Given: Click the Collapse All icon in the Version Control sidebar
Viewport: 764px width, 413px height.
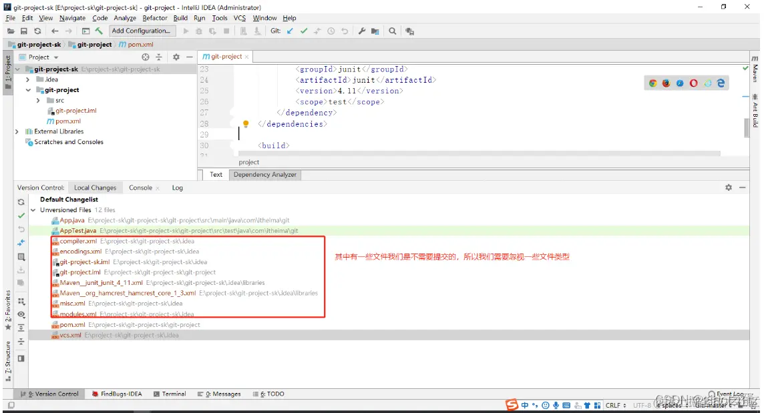Looking at the screenshot, I should (x=21, y=342).
